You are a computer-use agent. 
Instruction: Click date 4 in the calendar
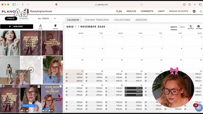102,48
